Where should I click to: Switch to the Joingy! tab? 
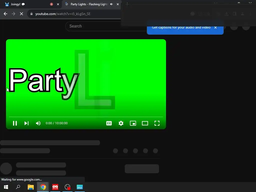point(31,4)
